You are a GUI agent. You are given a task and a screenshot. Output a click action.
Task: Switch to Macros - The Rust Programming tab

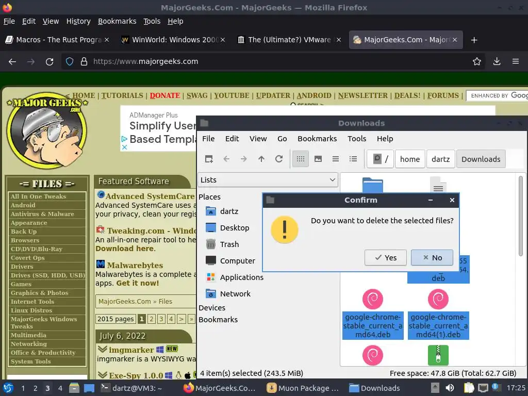(x=57, y=40)
